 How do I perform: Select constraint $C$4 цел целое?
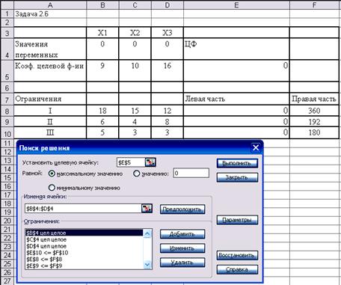click(85, 239)
